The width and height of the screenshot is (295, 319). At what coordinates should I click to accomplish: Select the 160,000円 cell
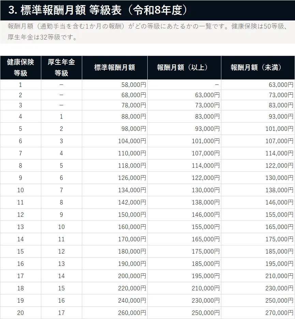pos(115,227)
